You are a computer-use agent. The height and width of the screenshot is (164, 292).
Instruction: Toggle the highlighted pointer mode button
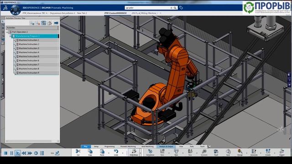pyautogui.click(x=18, y=153)
